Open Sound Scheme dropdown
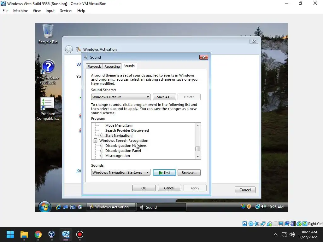 [x=120, y=97]
